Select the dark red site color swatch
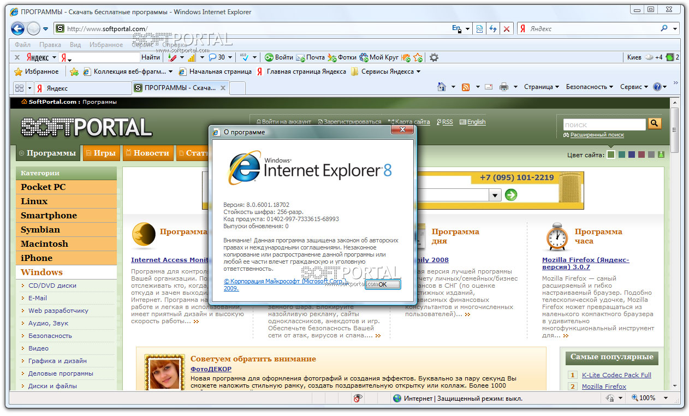689x416 pixels. click(642, 155)
